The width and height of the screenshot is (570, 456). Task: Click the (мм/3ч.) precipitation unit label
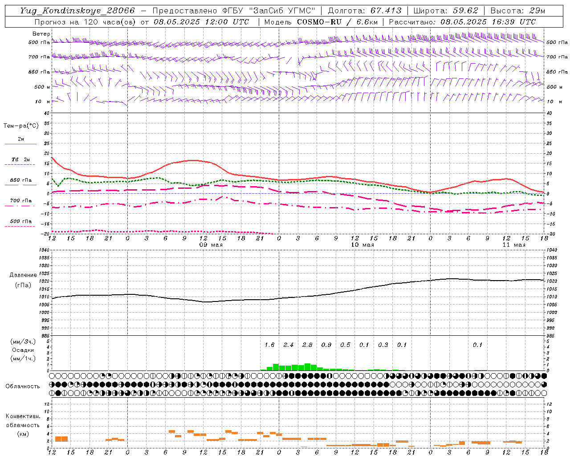point(23,342)
